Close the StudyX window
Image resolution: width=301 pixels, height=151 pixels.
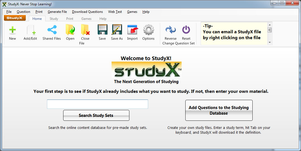tap(292, 3)
